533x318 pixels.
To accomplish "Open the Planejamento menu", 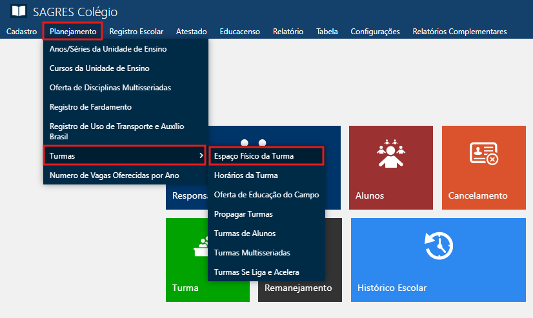I will click(72, 31).
